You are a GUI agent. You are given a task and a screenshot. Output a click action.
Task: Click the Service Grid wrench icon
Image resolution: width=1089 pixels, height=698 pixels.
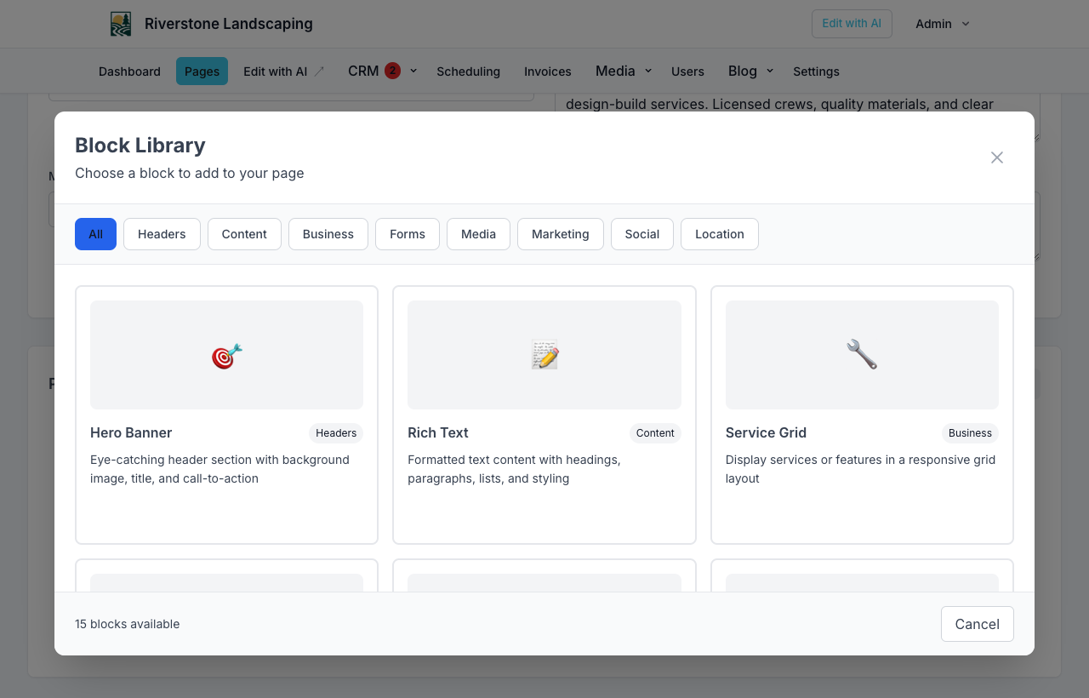pyautogui.click(x=862, y=355)
